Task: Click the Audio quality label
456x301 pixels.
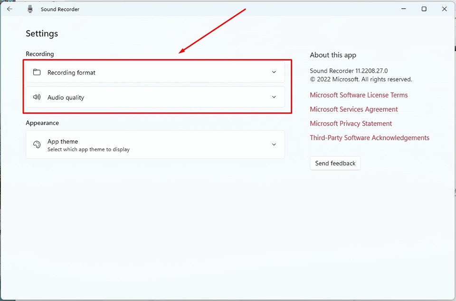Action: pyautogui.click(x=66, y=97)
